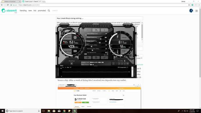Open the Afterburner information button
This screenshot has width=201, height=113.
tap(104, 30)
